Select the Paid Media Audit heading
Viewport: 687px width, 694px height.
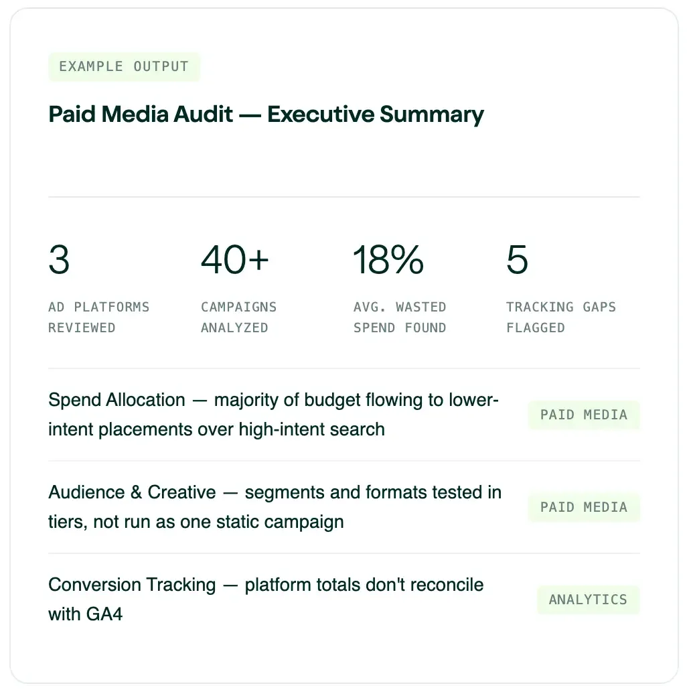[266, 115]
